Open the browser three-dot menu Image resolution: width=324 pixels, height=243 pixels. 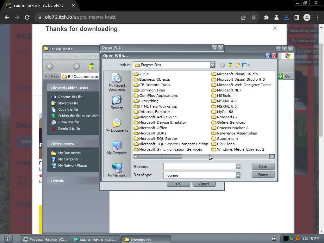(x=317, y=17)
